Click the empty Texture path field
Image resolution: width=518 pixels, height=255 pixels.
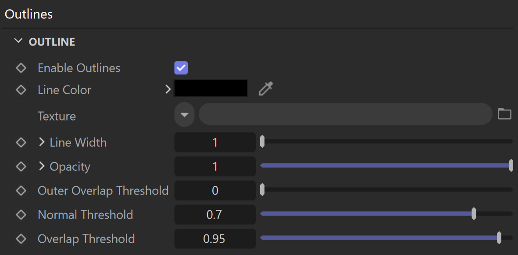[x=346, y=114]
